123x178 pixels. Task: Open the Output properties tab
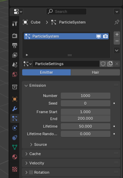tap(15, 45)
